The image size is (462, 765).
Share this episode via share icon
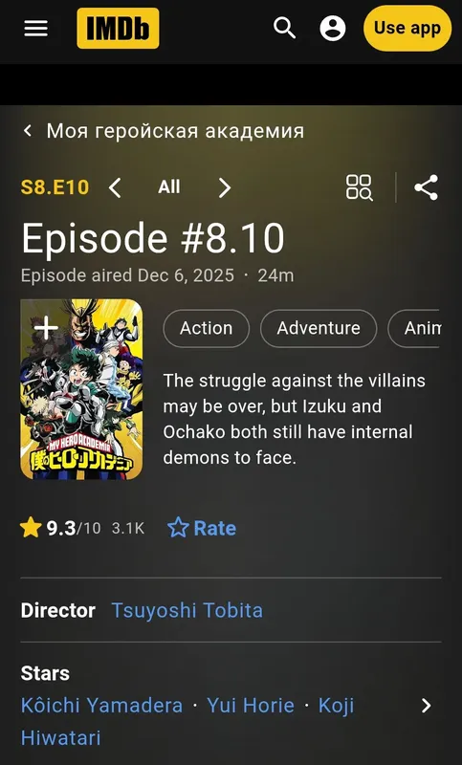point(427,187)
